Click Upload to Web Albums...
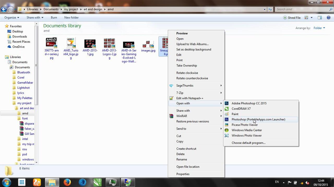This screenshot has width=334, height=187. click(x=196, y=44)
